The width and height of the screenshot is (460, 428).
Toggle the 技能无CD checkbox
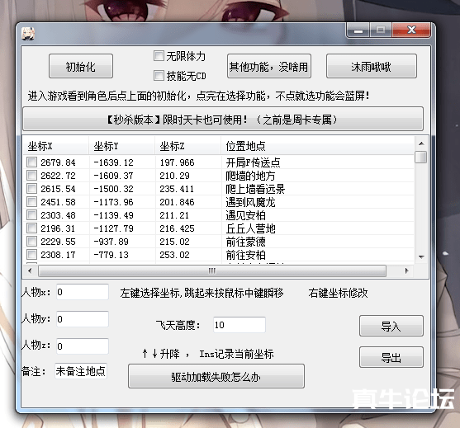(x=159, y=76)
